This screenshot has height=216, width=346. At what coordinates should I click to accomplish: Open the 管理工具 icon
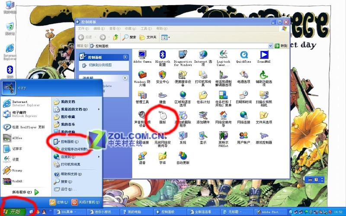coord(142,98)
